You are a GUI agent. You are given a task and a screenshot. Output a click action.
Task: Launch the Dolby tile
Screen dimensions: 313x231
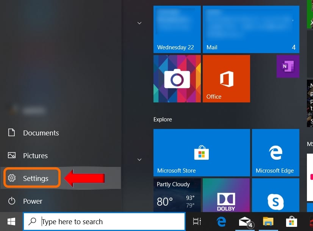[226, 195]
